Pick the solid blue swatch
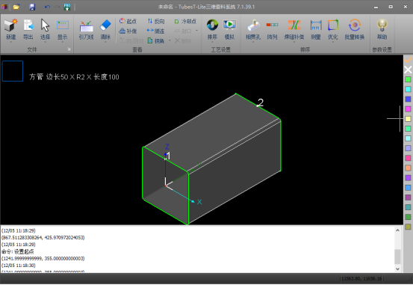This screenshot has width=413, height=285. [408, 99]
